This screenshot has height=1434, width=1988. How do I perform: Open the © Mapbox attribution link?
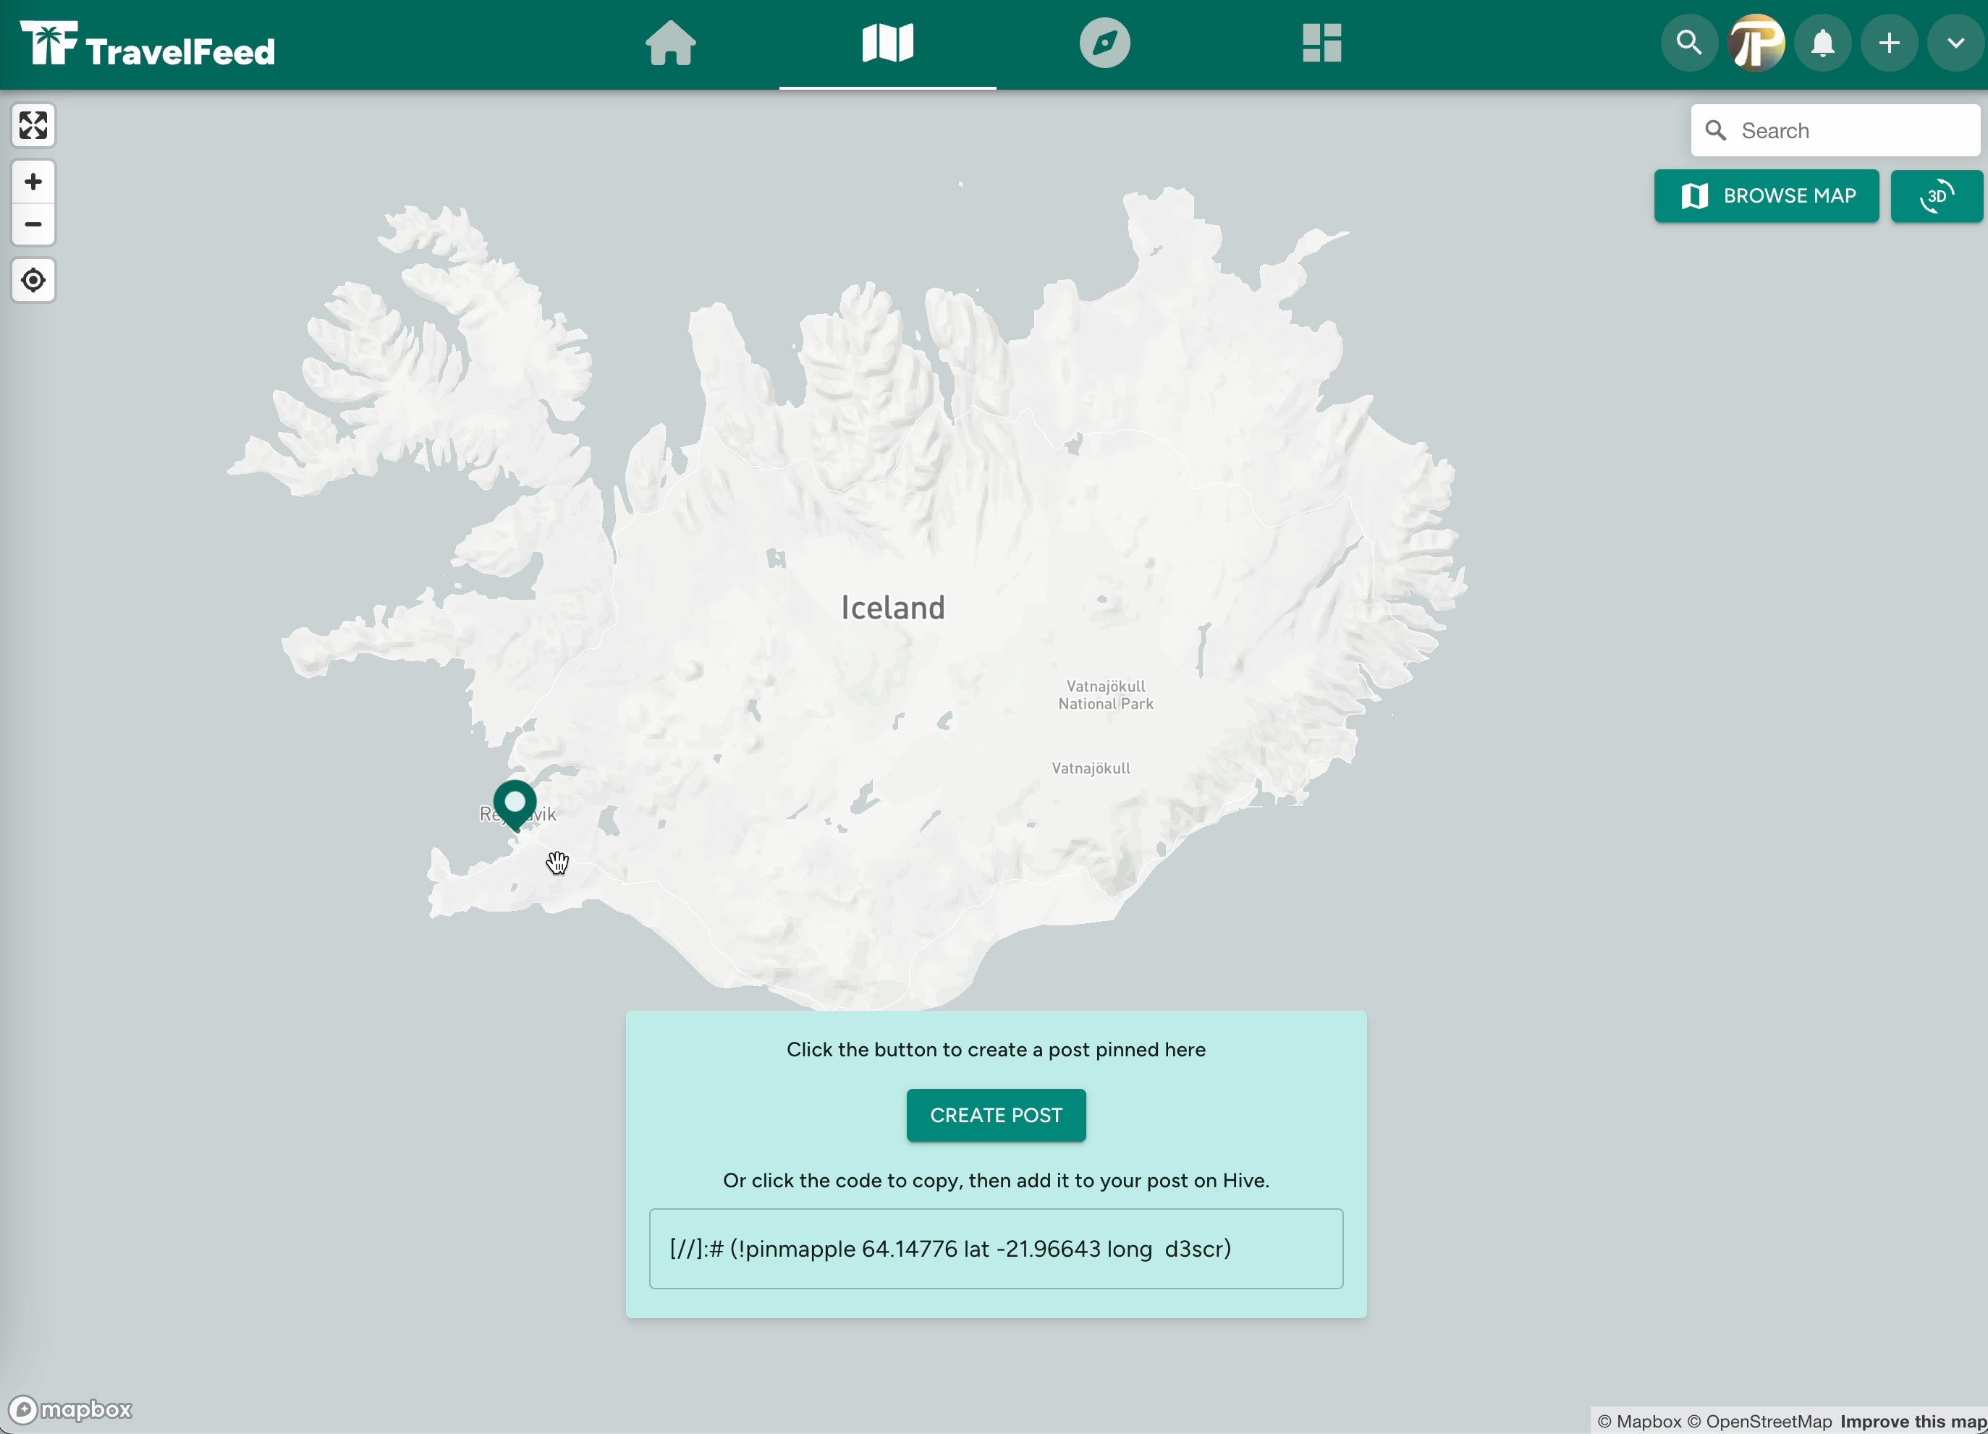pos(1638,1421)
